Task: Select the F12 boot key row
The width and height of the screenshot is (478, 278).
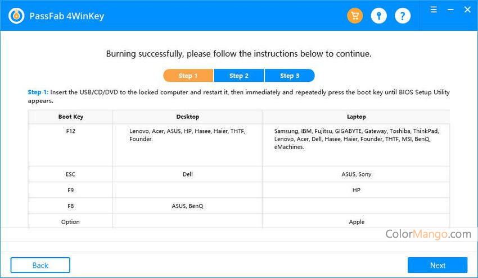Action: tap(71, 131)
